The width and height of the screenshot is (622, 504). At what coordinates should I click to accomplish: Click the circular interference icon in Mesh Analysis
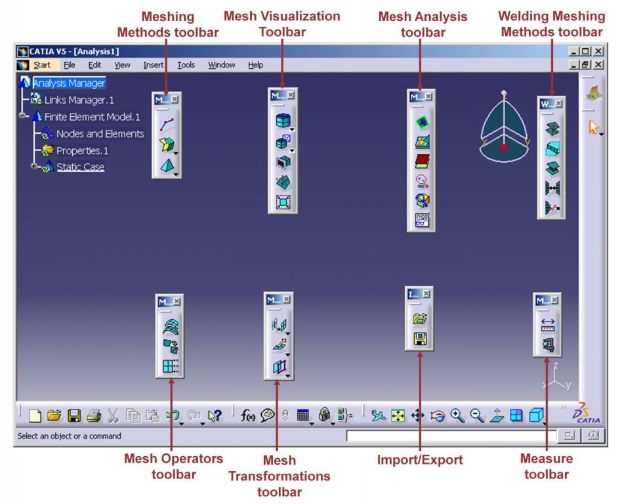422,181
